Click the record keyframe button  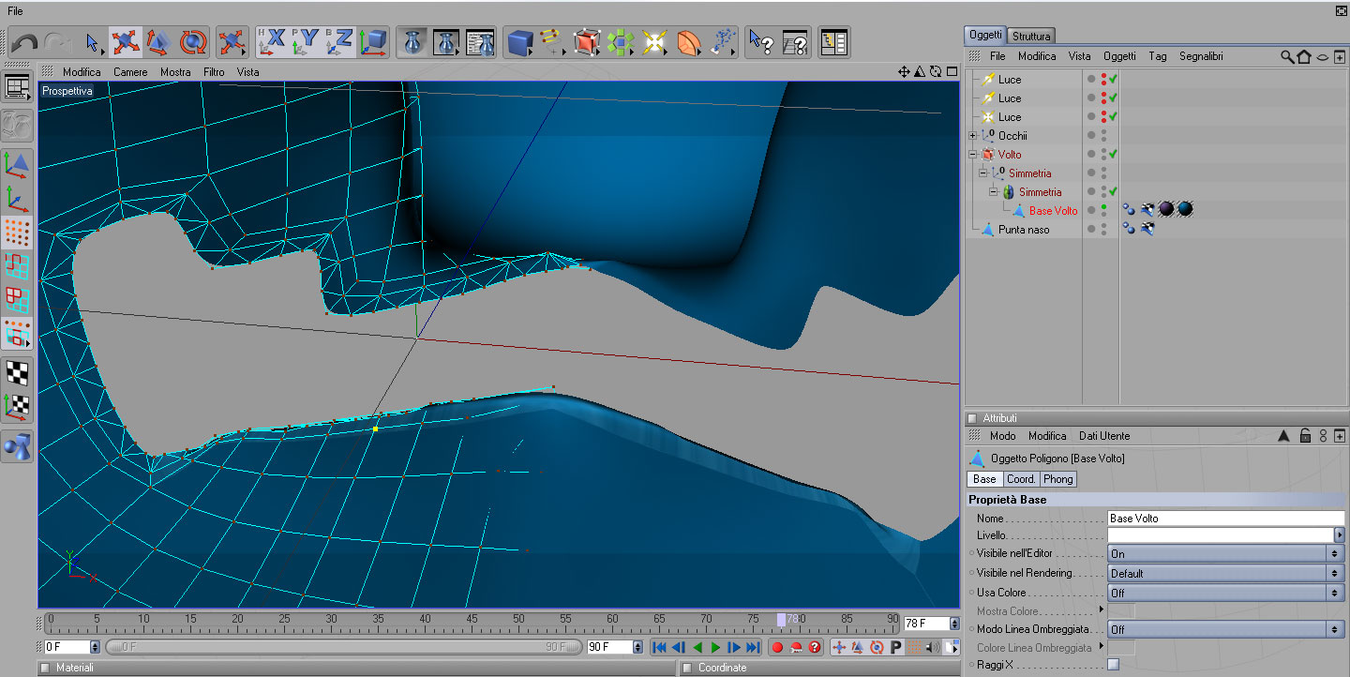coord(777,647)
